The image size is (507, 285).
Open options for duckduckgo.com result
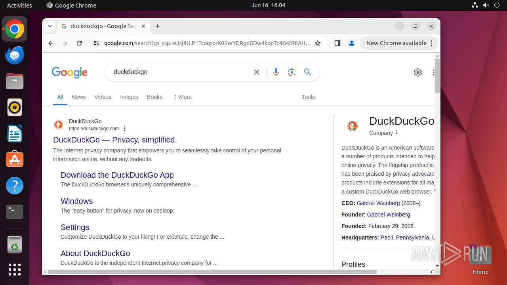[125, 129]
